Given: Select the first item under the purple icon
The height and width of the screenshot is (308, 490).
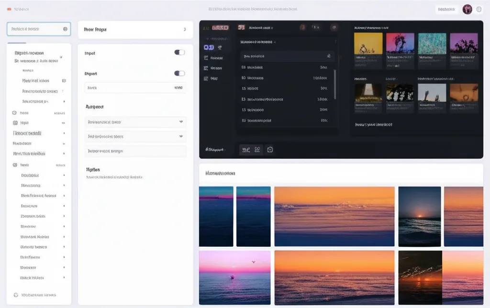Looking at the screenshot, I should click(x=213, y=58).
